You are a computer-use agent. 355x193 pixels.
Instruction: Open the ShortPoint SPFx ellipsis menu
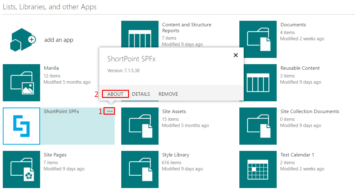tap(110, 111)
